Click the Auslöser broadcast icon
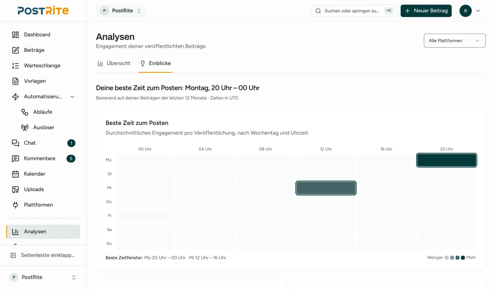495x289 pixels. coord(25,127)
